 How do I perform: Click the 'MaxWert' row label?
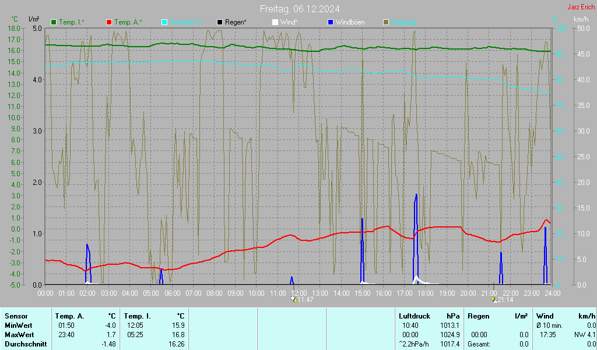(x=19, y=335)
